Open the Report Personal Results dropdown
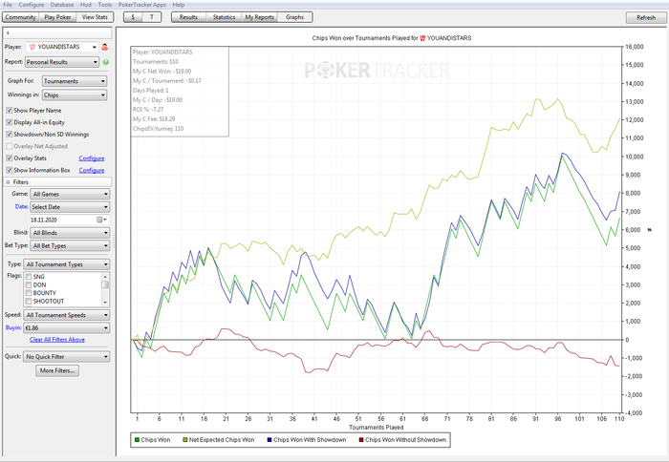The width and height of the screenshot is (669, 462). tap(62, 62)
